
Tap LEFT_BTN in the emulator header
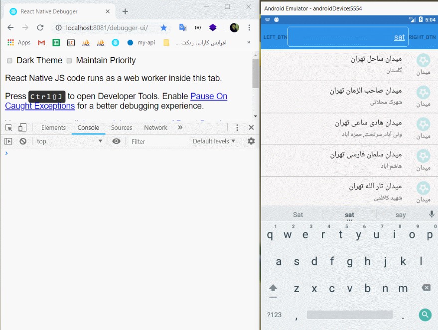click(x=275, y=37)
